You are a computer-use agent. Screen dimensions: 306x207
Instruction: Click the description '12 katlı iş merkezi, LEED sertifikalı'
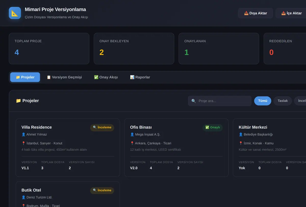156,150
